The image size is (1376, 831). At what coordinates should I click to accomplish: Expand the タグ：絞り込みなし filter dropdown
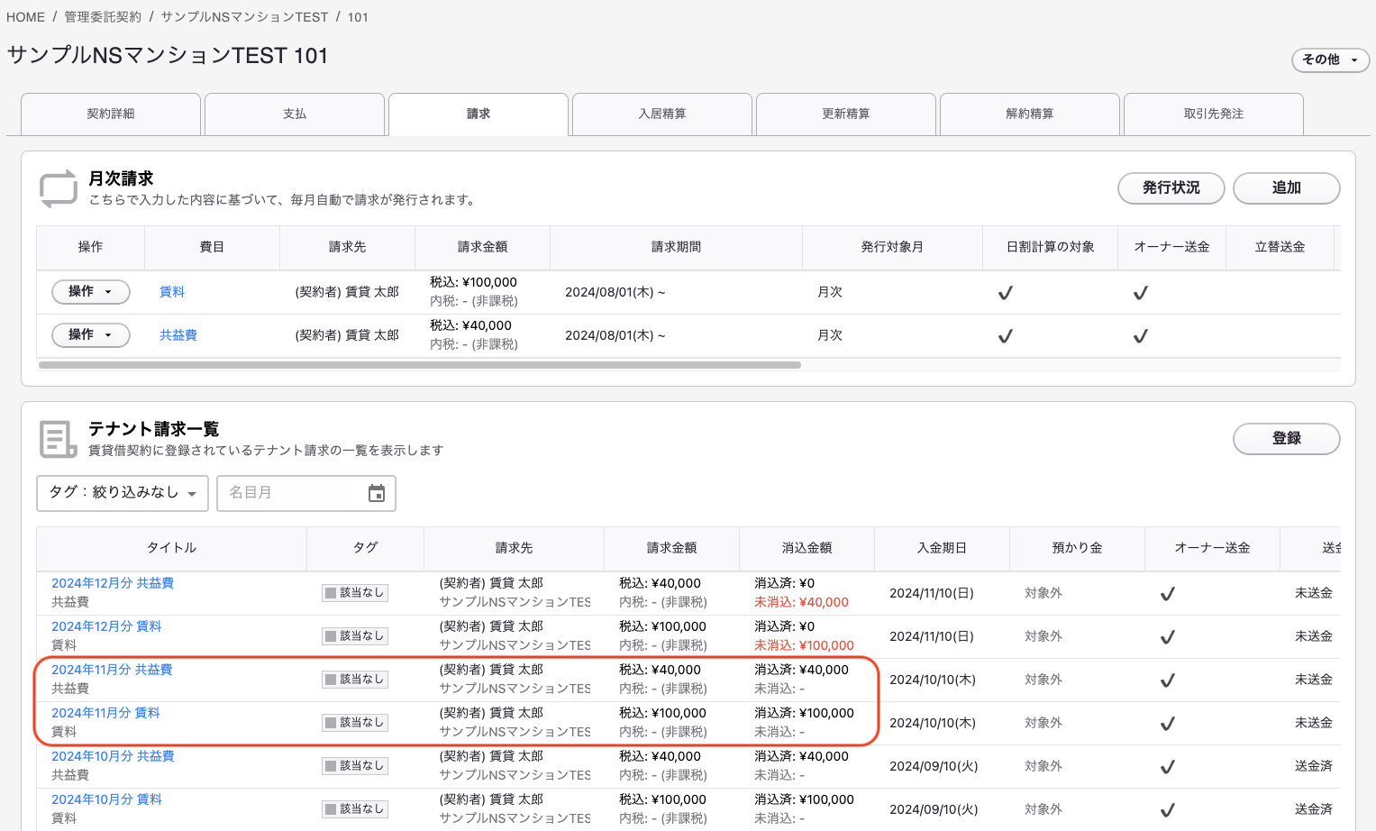coord(123,493)
